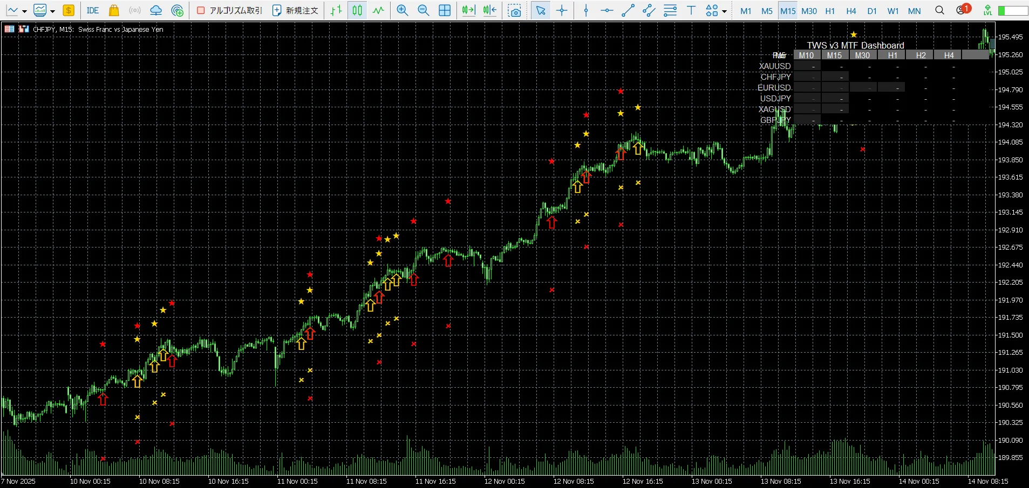
Task: Open the search magnifier
Action: [x=939, y=10]
